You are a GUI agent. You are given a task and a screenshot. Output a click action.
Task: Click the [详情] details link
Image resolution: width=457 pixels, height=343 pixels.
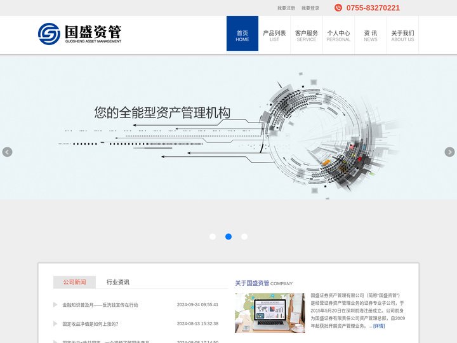coord(379,326)
